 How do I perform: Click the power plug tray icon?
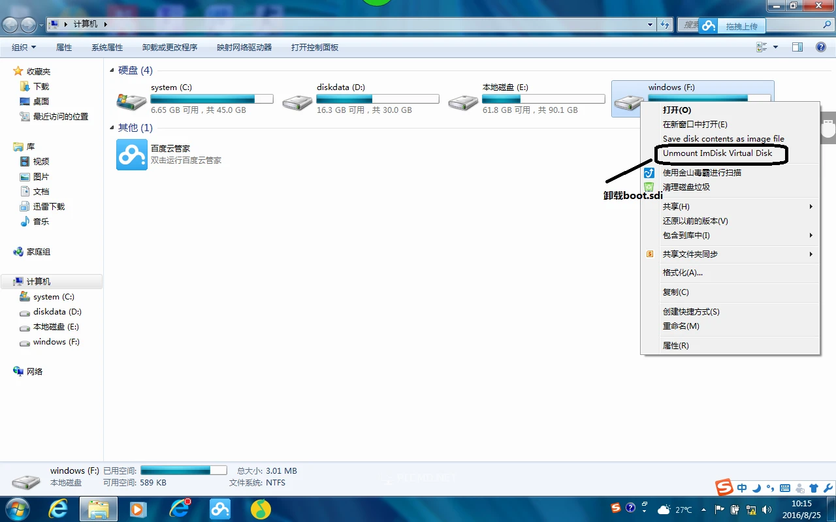tap(735, 510)
